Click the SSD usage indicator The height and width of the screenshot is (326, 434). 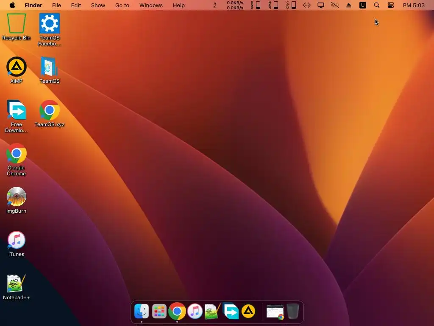click(256, 5)
